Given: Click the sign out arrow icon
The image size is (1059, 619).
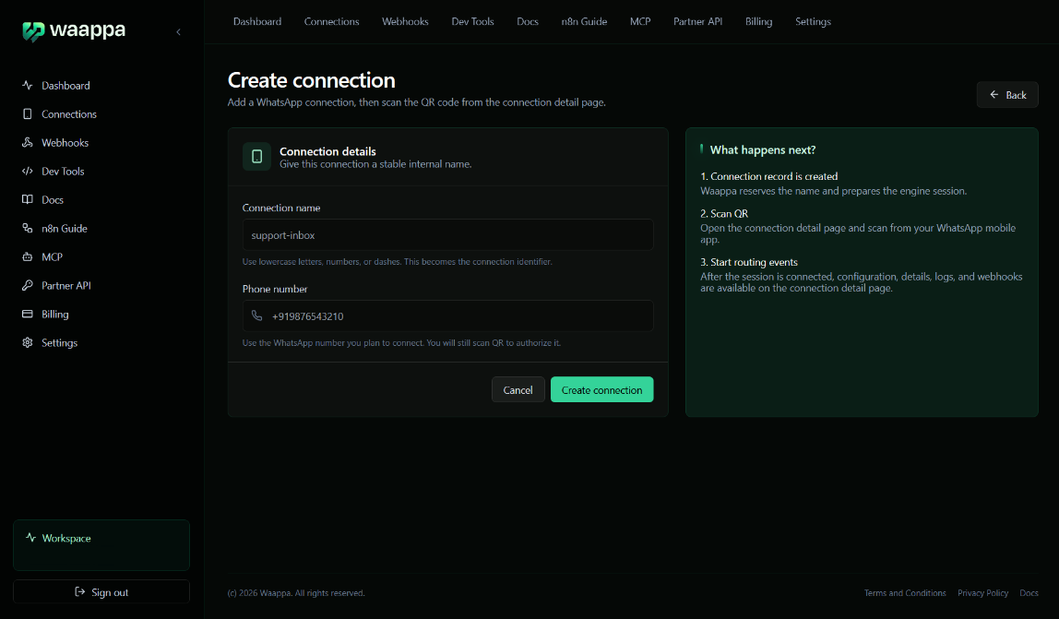Looking at the screenshot, I should [79, 592].
